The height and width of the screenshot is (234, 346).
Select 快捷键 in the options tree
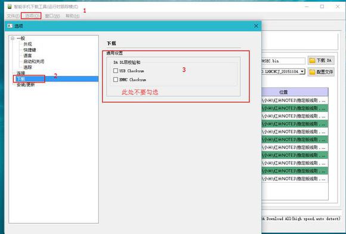click(x=30, y=50)
